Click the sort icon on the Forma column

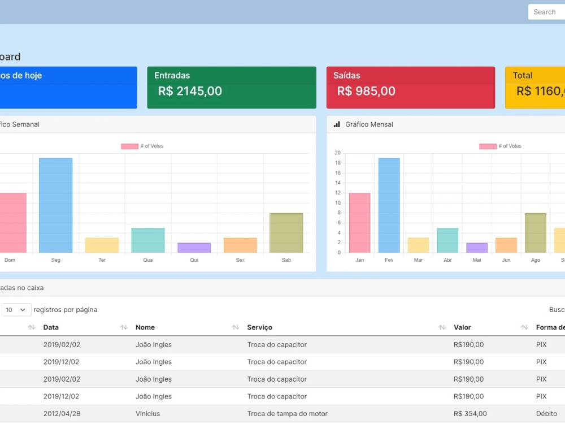coord(524,327)
